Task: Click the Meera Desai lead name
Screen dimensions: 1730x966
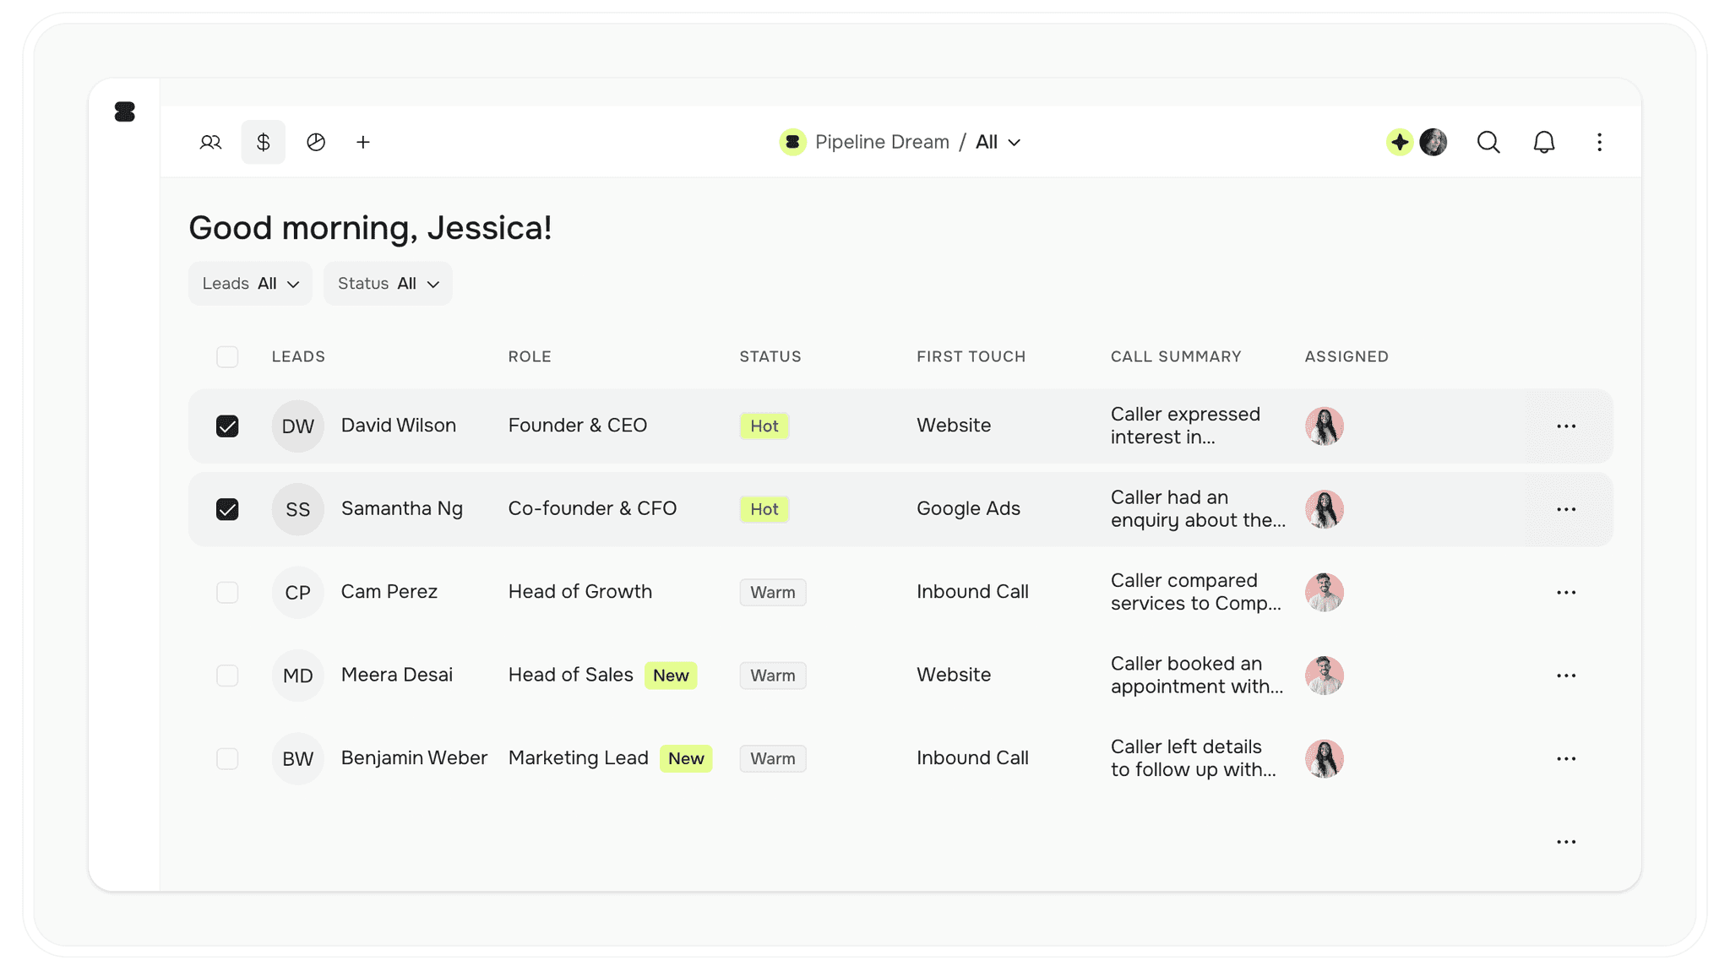Action: coord(397,675)
